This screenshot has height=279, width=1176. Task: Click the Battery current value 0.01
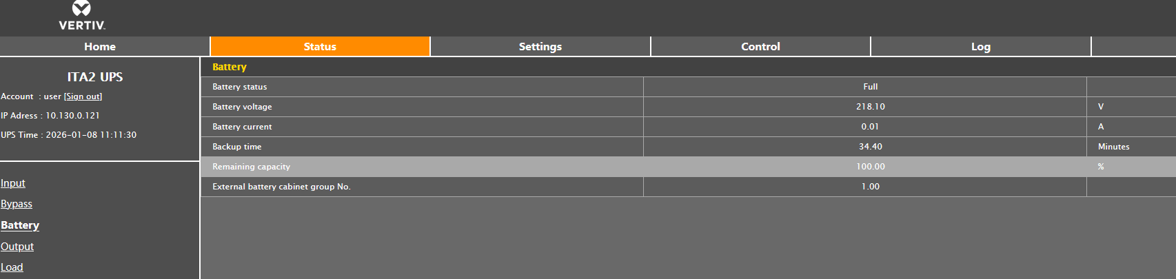[x=870, y=127]
